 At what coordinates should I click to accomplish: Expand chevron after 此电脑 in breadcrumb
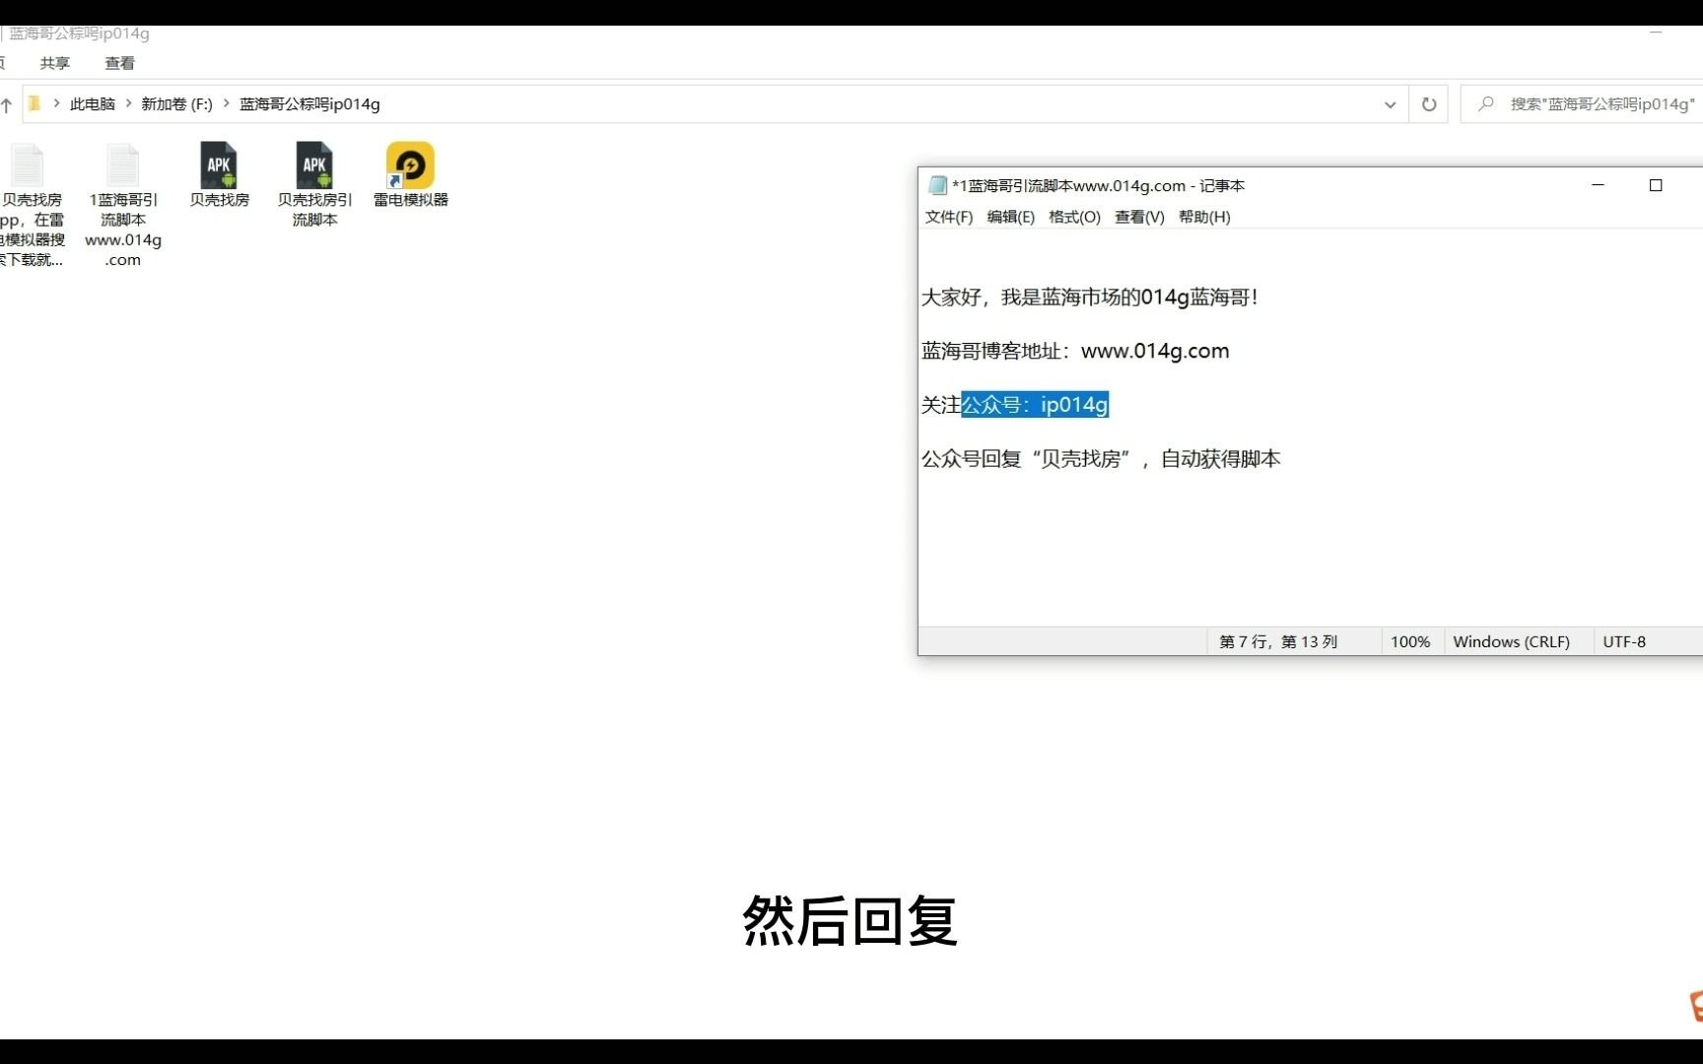click(128, 103)
